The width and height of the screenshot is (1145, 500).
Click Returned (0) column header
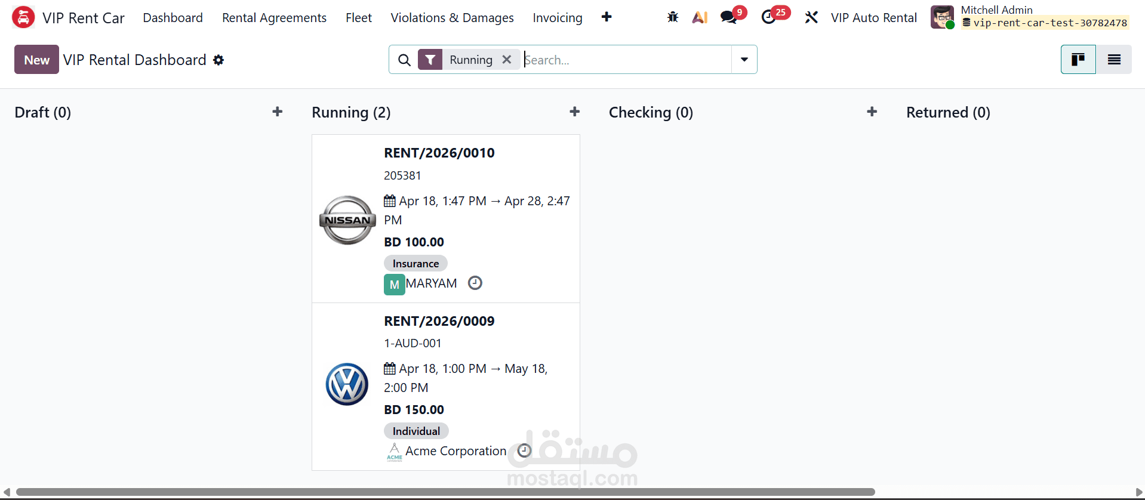tap(948, 112)
